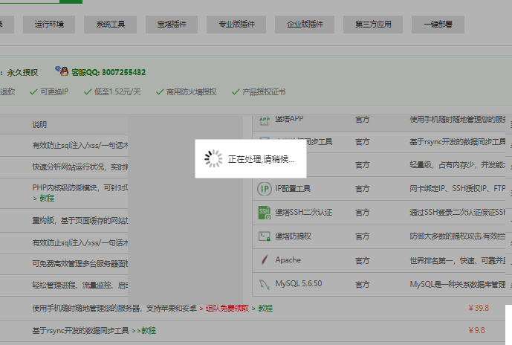Open the 一键部署 tab
The width and height of the screenshot is (512, 345).
click(438, 25)
